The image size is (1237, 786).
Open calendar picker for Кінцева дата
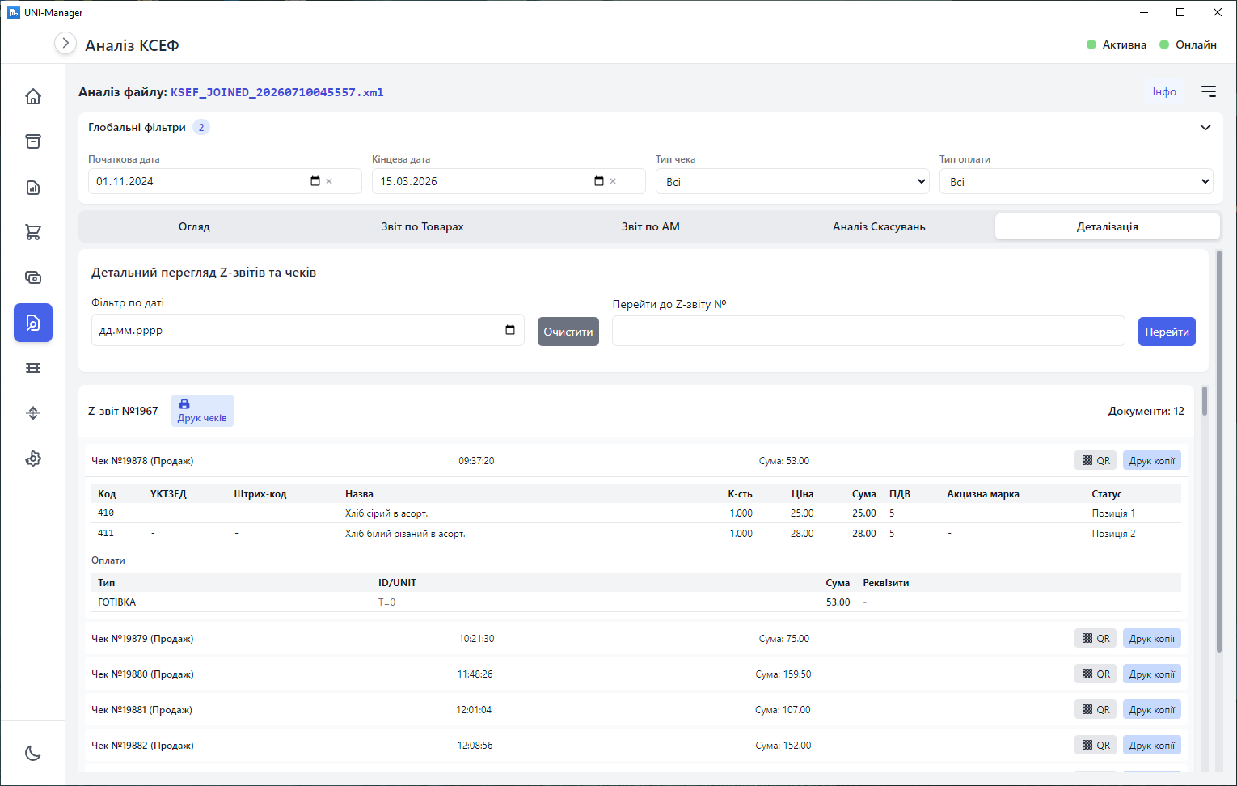click(x=599, y=181)
